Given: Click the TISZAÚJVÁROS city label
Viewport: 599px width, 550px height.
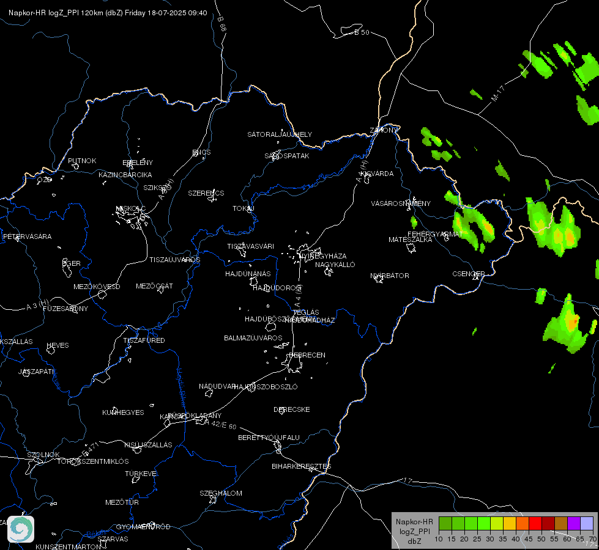Looking at the screenshot, I should coord(174,260).
